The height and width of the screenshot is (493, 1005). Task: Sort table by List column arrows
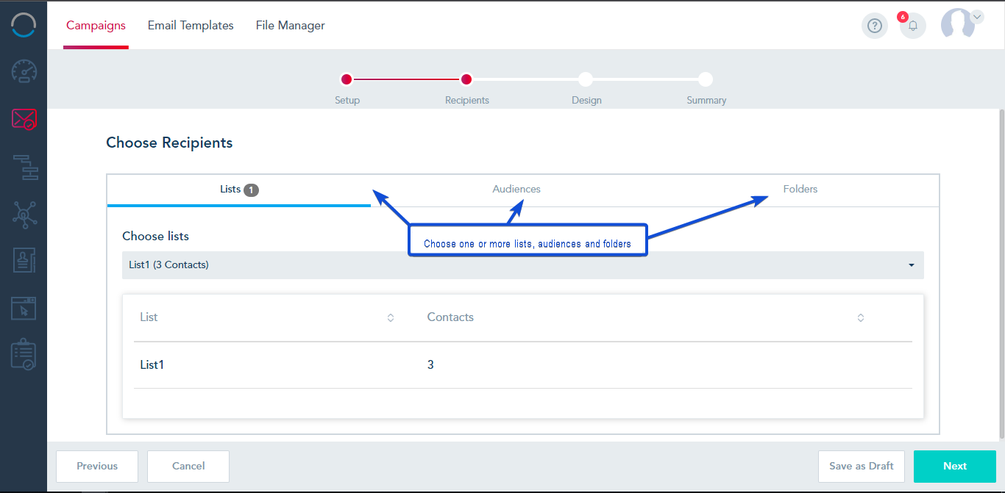pyautogui.click(x=391, y=318)
